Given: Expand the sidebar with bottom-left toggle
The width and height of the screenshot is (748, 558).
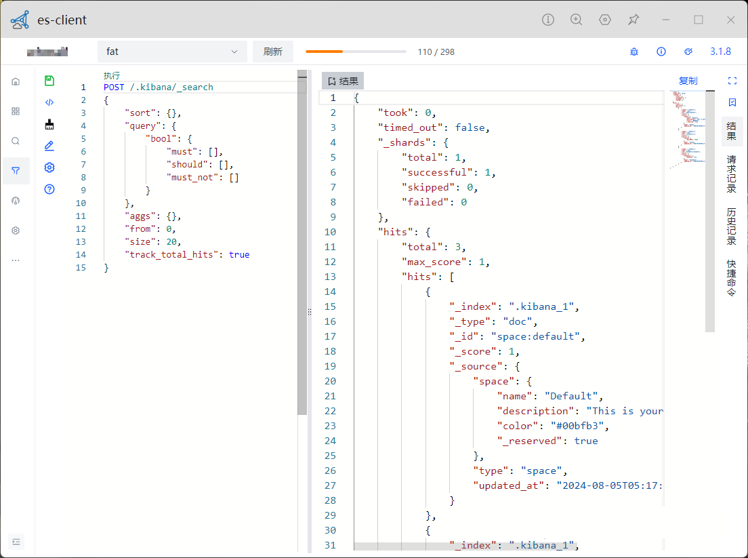Looking at the screenshot, I should point(16,541).
